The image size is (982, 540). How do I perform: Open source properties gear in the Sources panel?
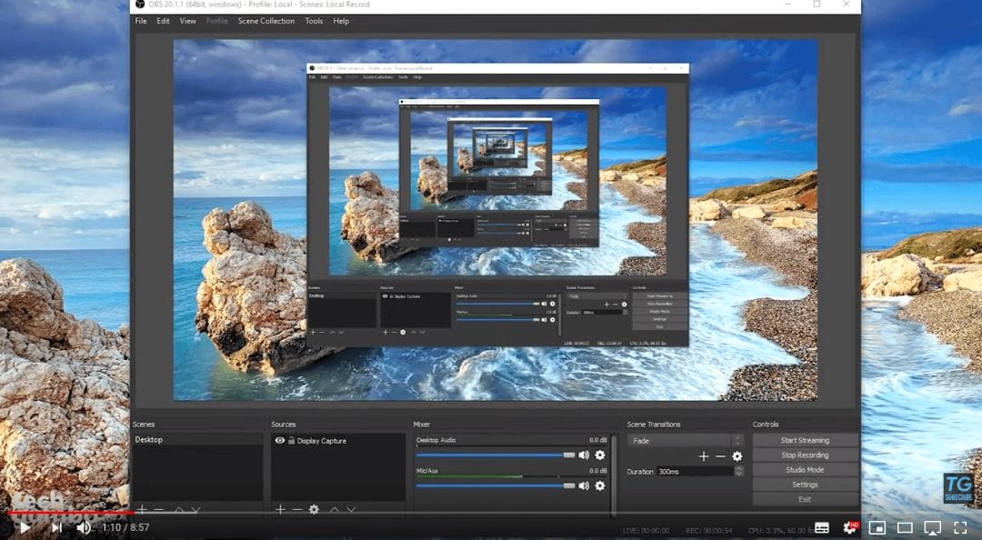(314, 509)
